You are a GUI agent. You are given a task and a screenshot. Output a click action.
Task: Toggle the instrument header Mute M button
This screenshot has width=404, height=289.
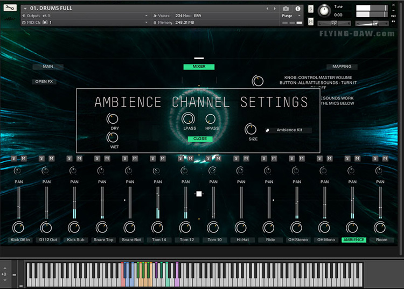pyautogui.click(x=311, y=22)
